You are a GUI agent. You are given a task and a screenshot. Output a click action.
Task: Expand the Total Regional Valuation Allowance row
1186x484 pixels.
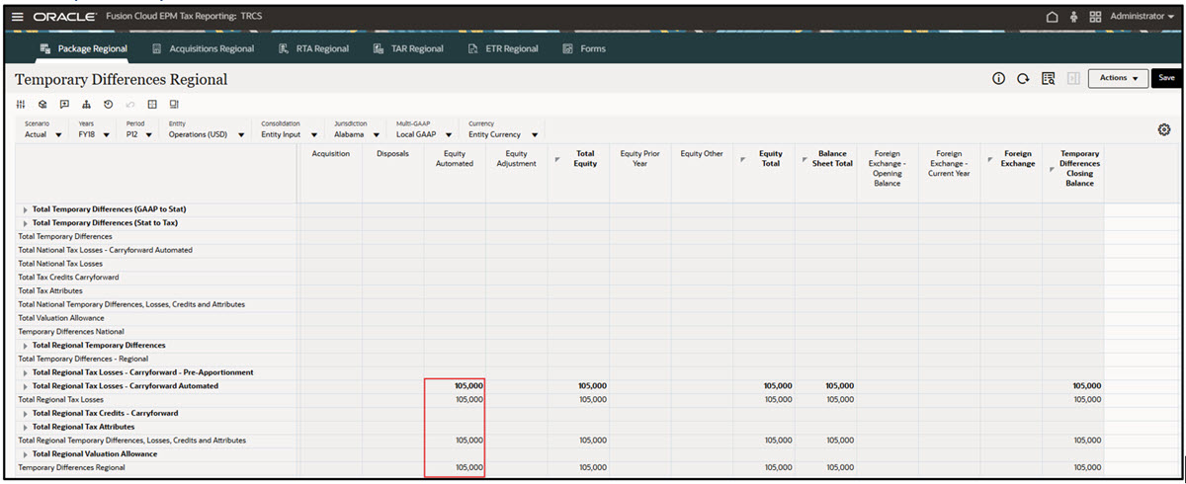pos(26,454)
